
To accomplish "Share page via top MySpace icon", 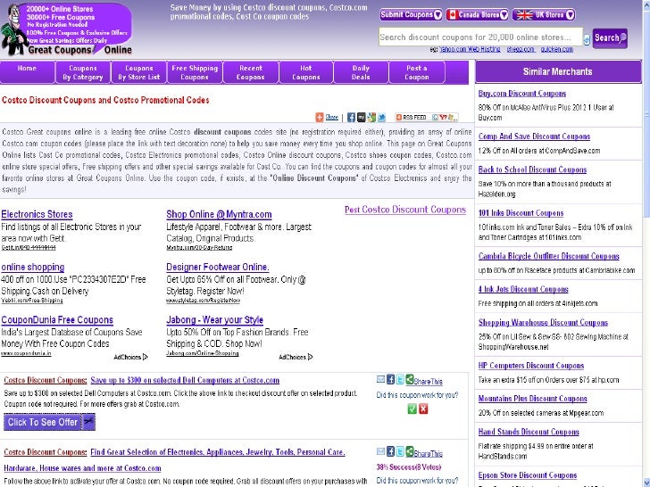I will point(362,118).
